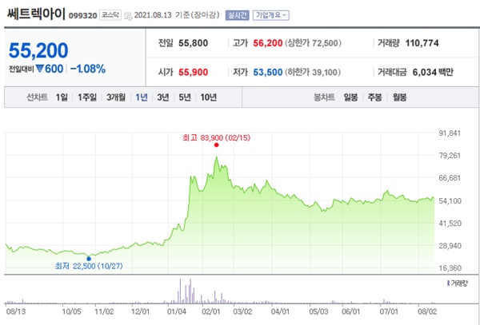The width and height of the screenshot is (480, 325).
Task: Click the 상한가 72,500 text
Action: [x=313, y=43]
